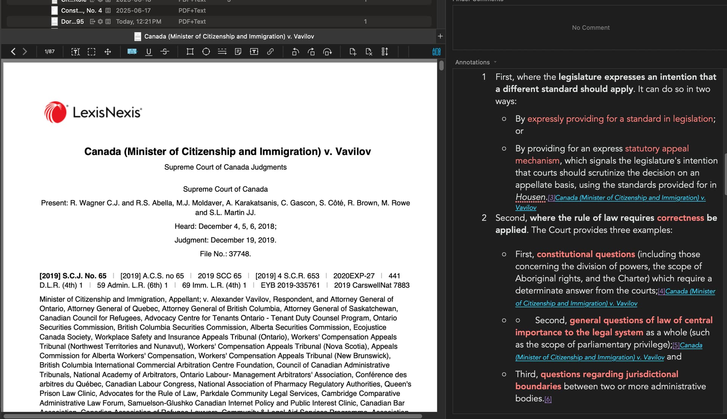Screen dimensions: 727x419
Task: Select the strikethrough annotation tool
Action: point(165,52)
